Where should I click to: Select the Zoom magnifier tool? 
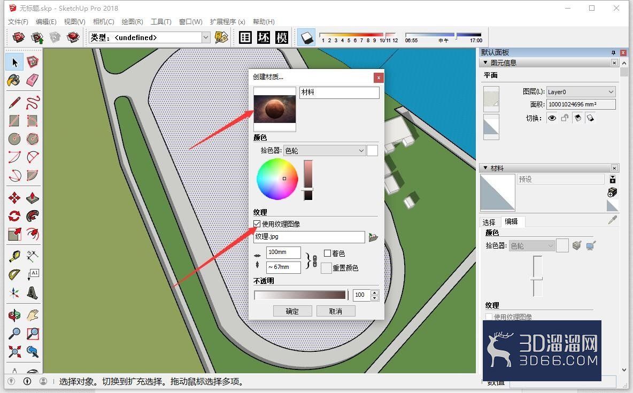[x=14, y=333]
